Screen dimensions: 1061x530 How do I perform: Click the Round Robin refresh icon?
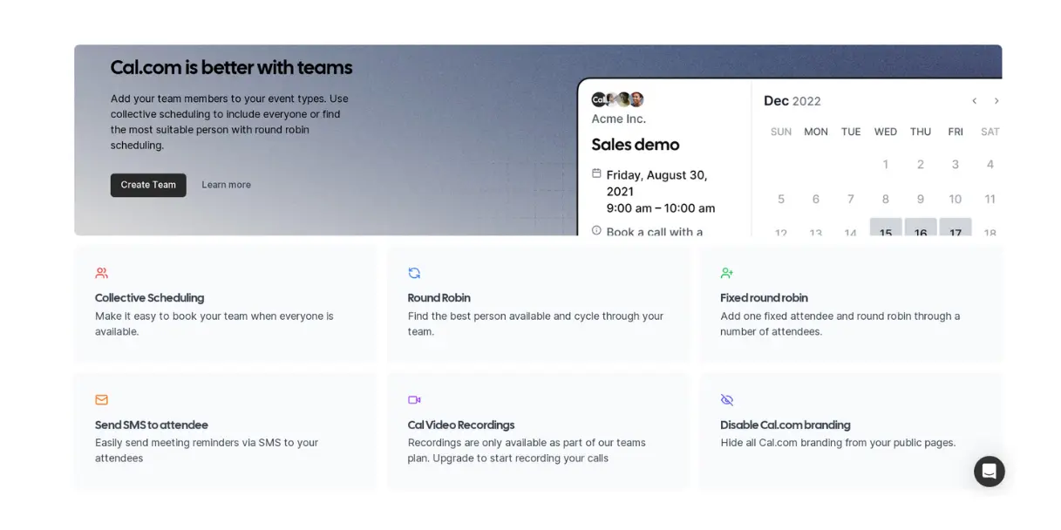tap(414, 273)
